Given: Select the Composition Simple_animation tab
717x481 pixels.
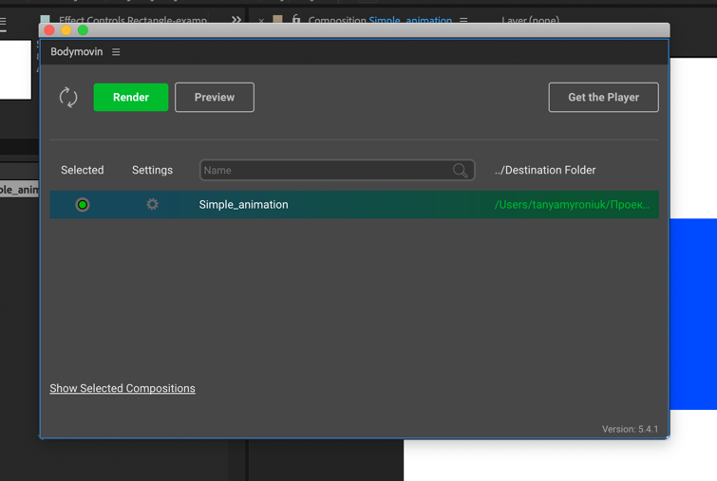Looking at the screenshot, I should point(380,20).
